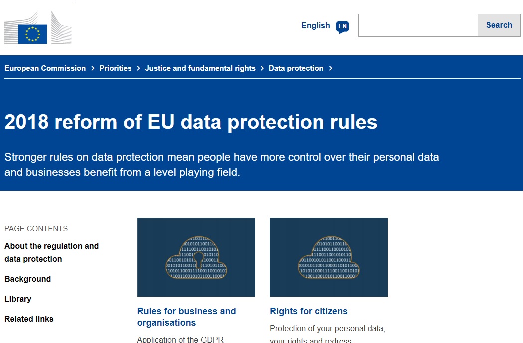Open the Priorities breadcrumb link
The height and width of the screenshot is (343, 523).
116,68
